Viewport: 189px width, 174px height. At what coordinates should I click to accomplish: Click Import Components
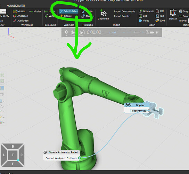tap(125, 11)
